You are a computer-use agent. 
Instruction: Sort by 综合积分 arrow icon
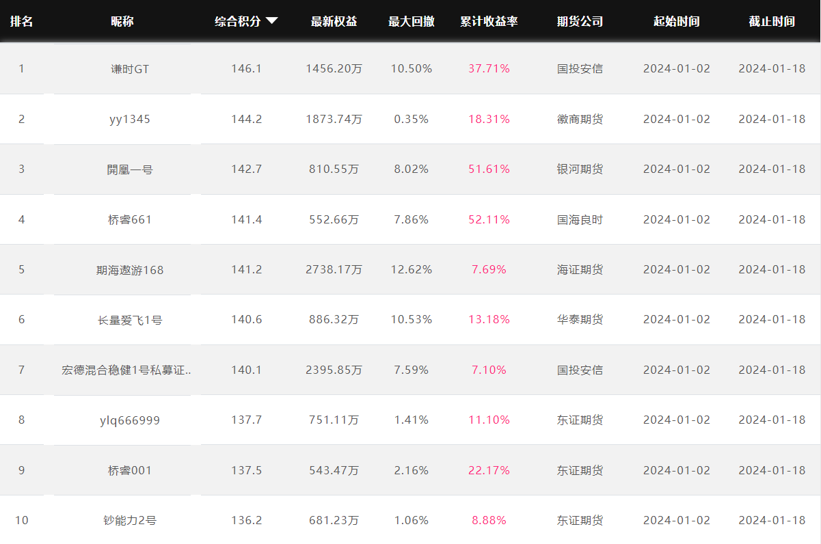[271, 21]
